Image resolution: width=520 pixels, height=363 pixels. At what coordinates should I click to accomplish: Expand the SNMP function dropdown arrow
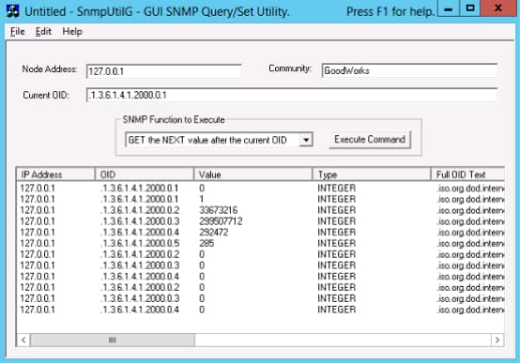pos(306,140)
